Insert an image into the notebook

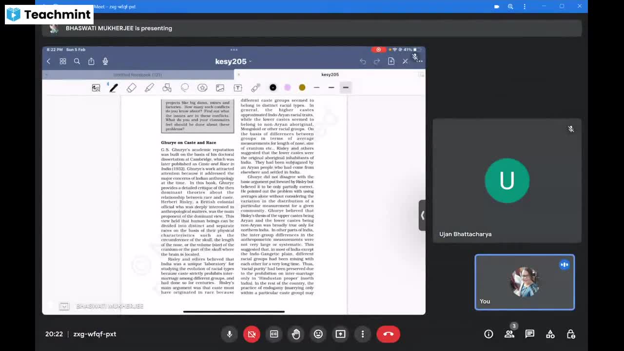point(220,87)
